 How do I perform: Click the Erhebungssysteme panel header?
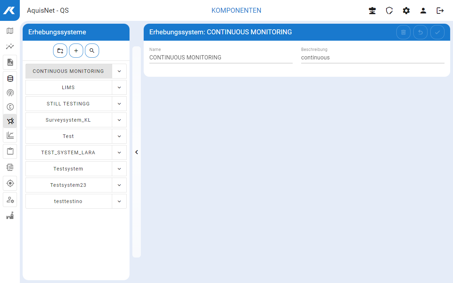coord(76,32)
